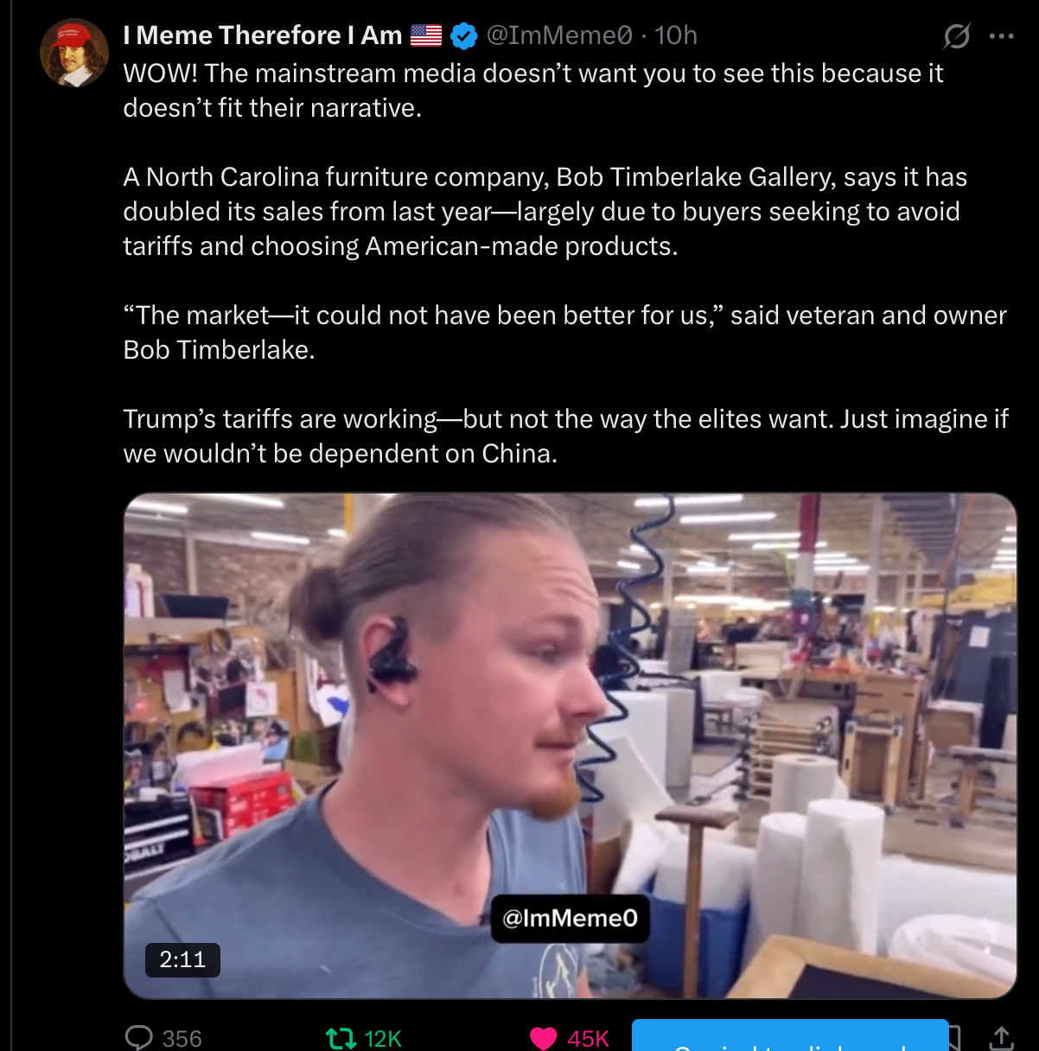Open the 10h timestamp permalink

pyautogui.click(x=676, y=35)
